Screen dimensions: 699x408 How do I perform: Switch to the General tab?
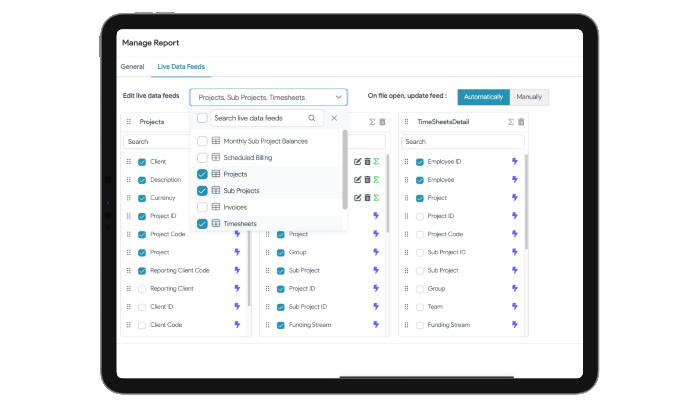pos(132,66)
